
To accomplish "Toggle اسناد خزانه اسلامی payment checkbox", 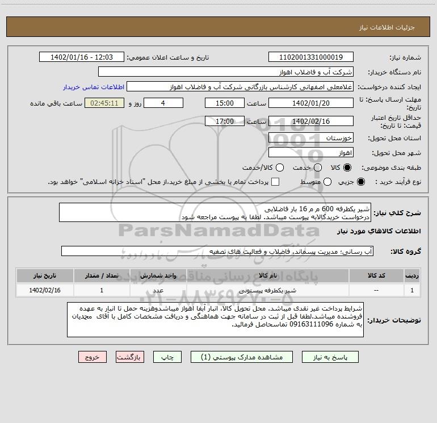I will pyautogui.click(x=275, y=182).
